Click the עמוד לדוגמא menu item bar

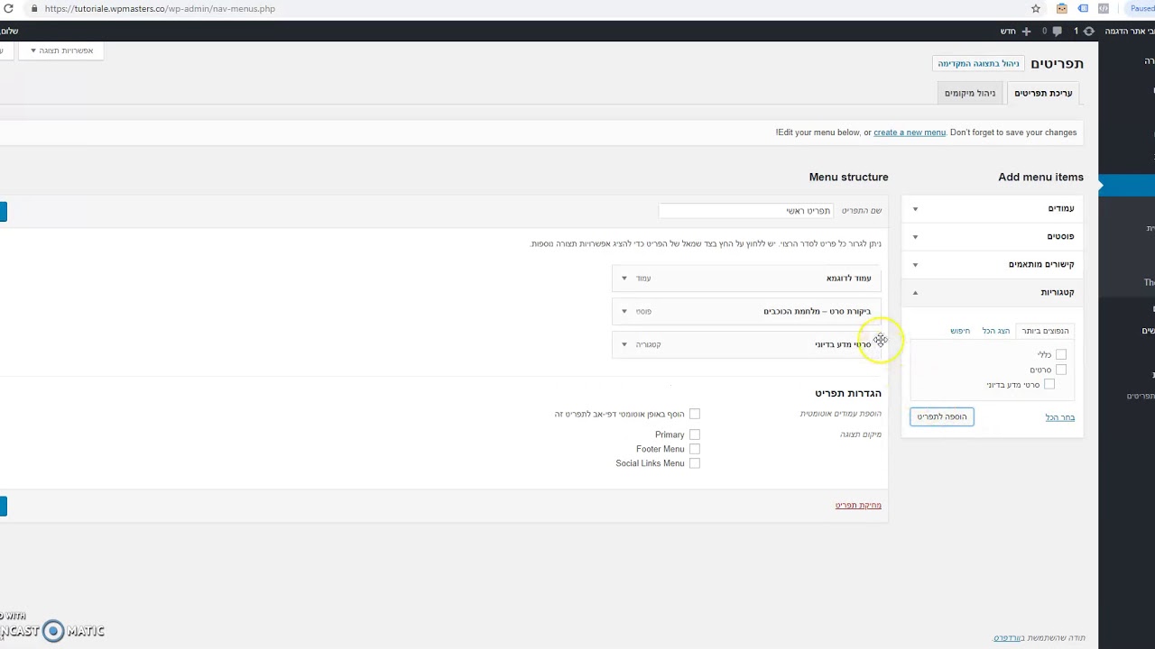[x=747, y=279]
